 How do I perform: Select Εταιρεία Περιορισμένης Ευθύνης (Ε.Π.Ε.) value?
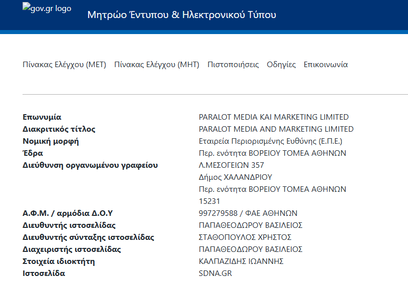click(270, 141)
